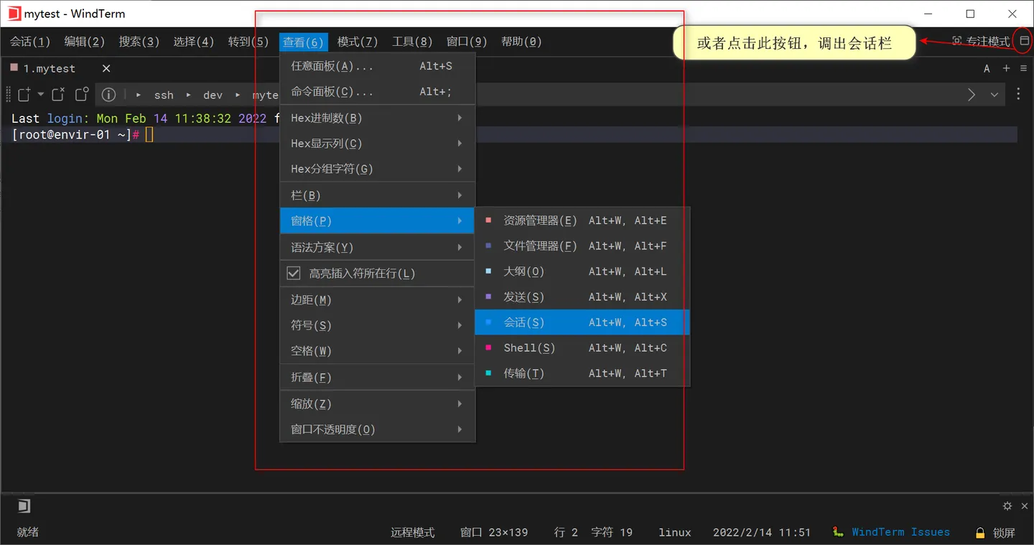This screenshot has height=545, width=1034.
Task: Click the dev breadcrumb segment
Action: pos(213,95)
